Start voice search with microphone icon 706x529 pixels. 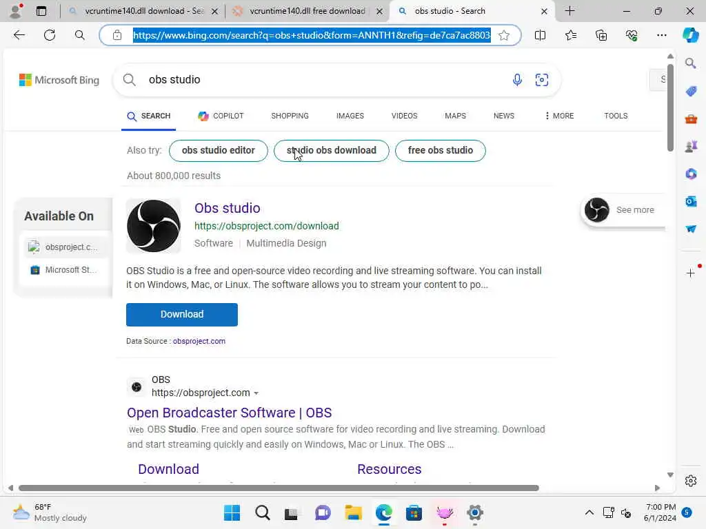coord(517,80)
